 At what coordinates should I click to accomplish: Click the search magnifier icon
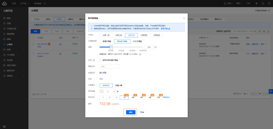pyautogui.click(x=255, y=31)
